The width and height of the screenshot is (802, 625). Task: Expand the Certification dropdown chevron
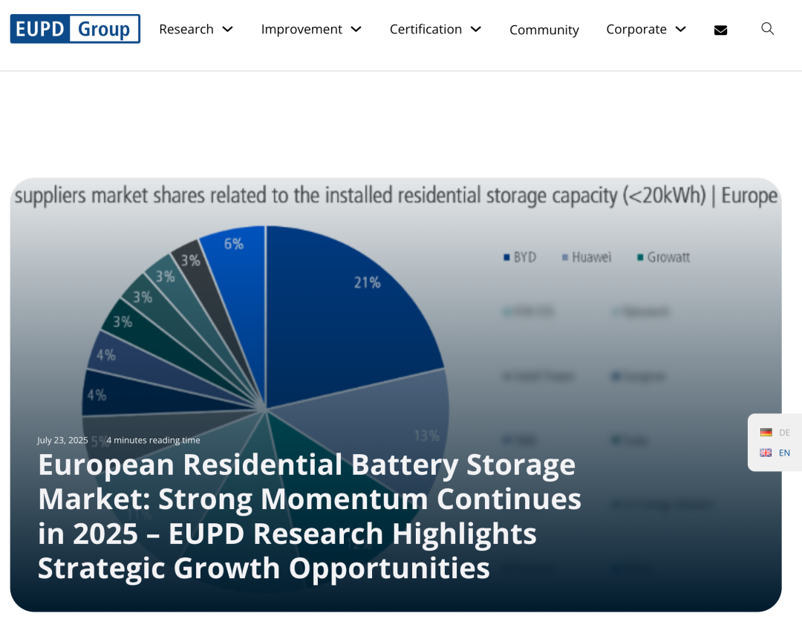tap(476, 29)
